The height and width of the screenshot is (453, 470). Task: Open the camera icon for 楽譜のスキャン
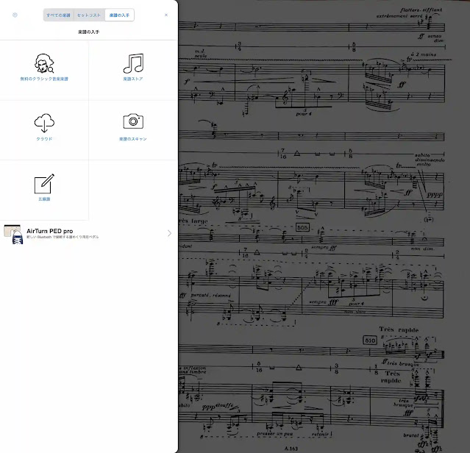133,121
